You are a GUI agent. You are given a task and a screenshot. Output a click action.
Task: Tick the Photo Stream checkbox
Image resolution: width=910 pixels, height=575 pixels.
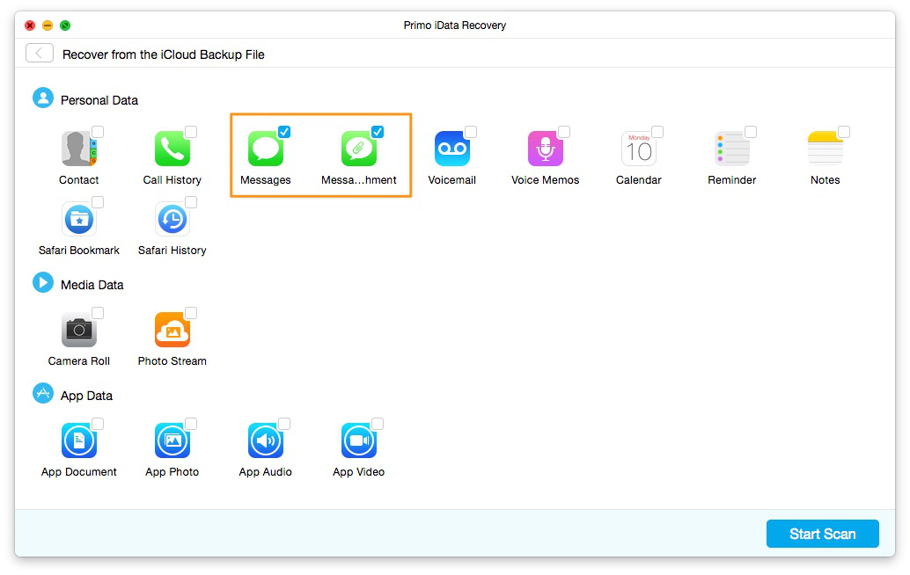click(x=191, y=313)
